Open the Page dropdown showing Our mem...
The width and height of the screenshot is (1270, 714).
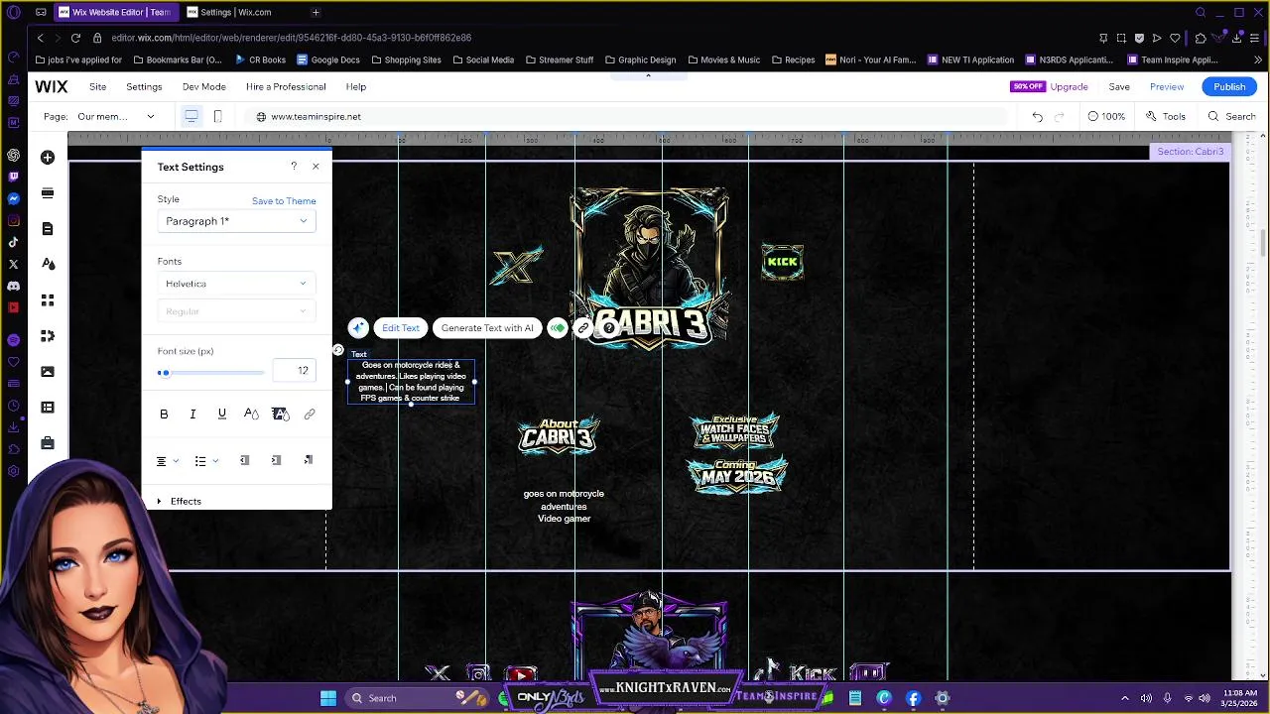tap(115, 117)
